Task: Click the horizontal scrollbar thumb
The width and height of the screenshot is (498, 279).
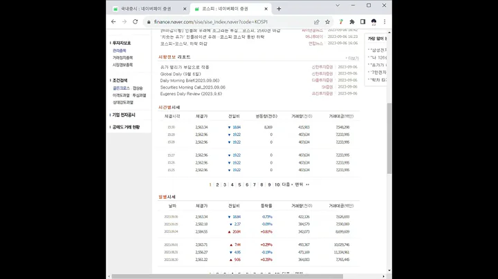Action: pos(227,276)
